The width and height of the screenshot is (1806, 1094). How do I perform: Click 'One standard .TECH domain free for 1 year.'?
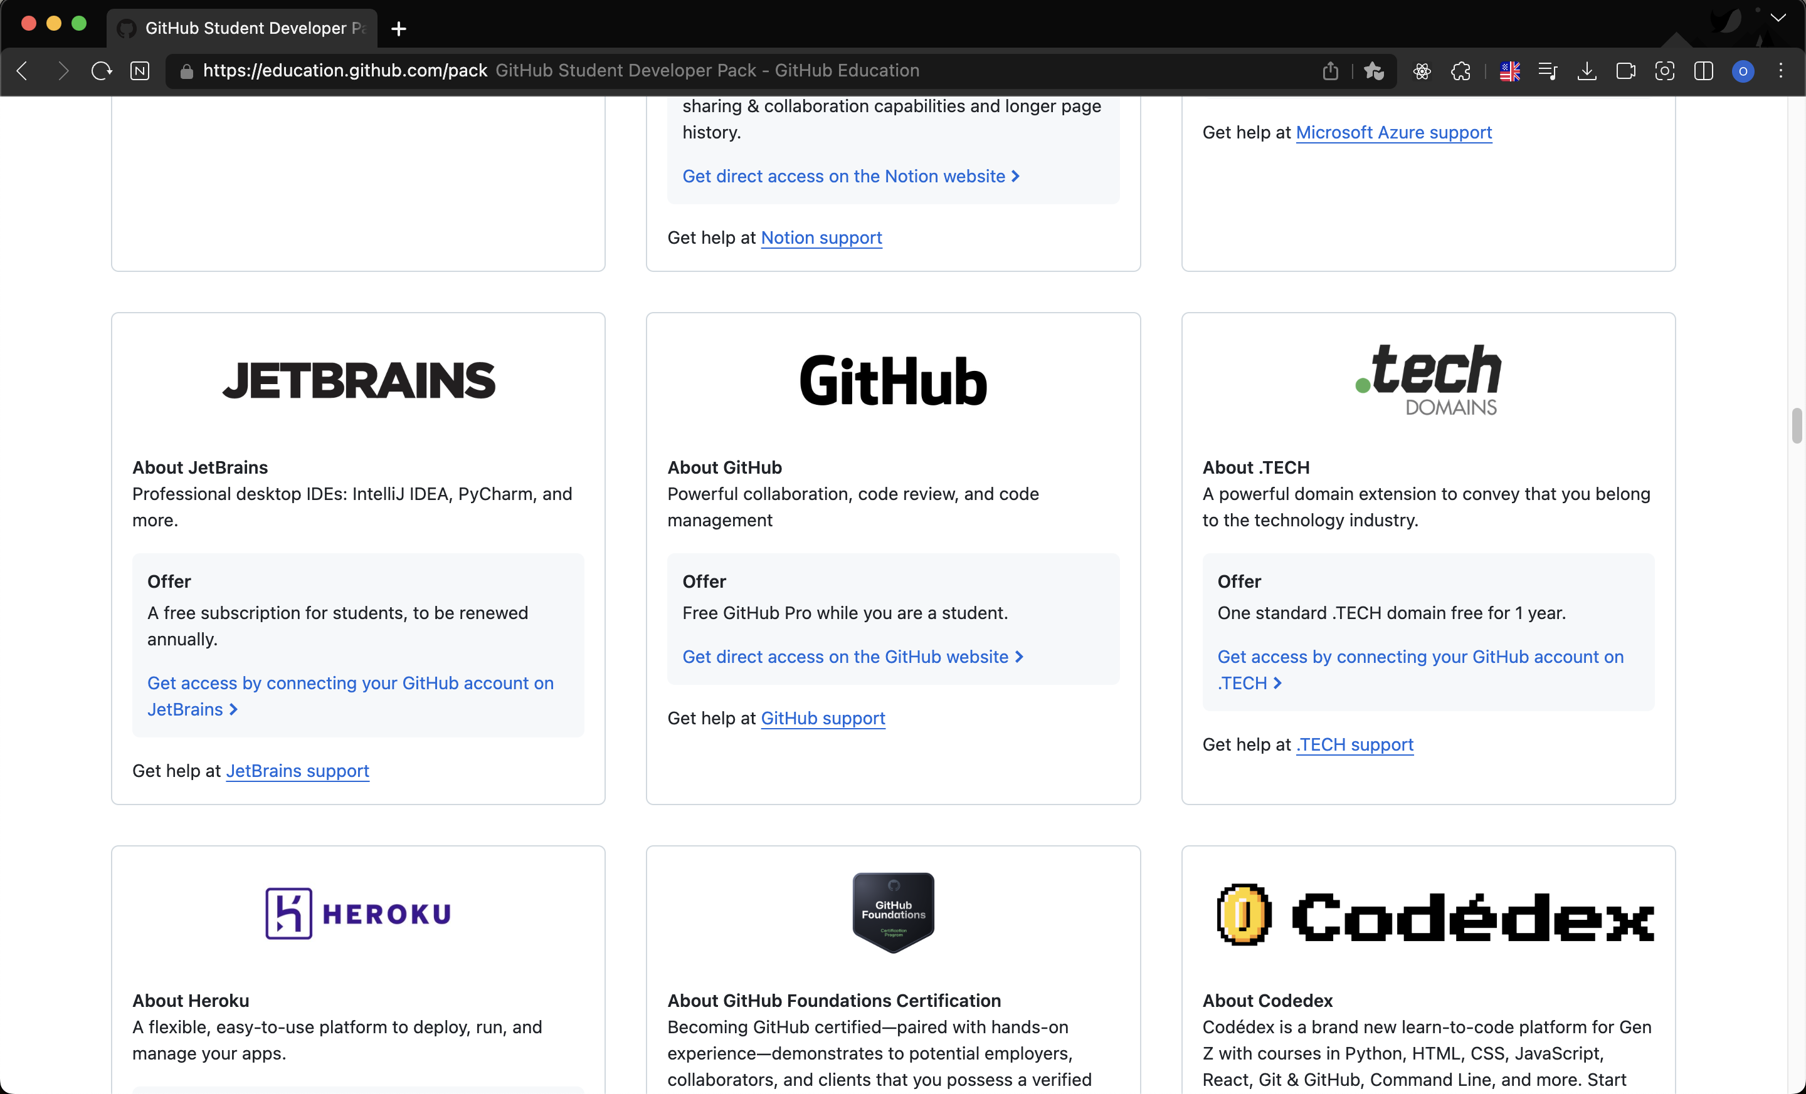coord(1391,613)
